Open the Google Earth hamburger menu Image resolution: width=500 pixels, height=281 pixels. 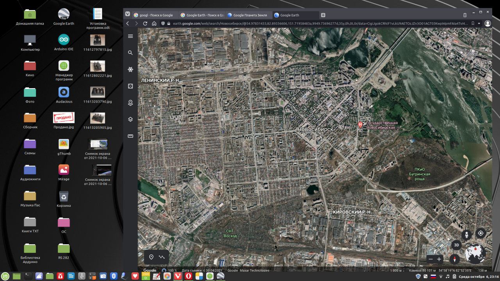[130, 36]
